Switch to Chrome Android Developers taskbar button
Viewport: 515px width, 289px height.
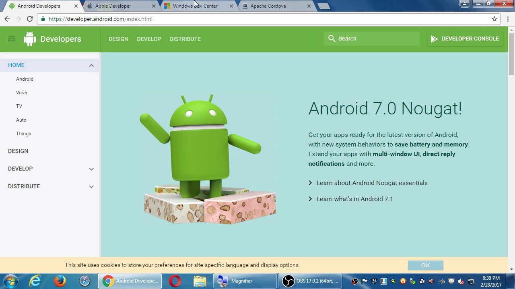(130, 281)
